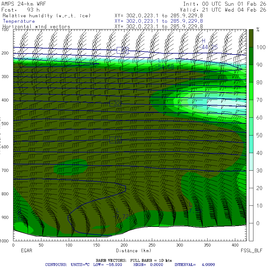Click the '0' label on the colorbar
This screenshot has width=268, height=268.
click(258, 223)
